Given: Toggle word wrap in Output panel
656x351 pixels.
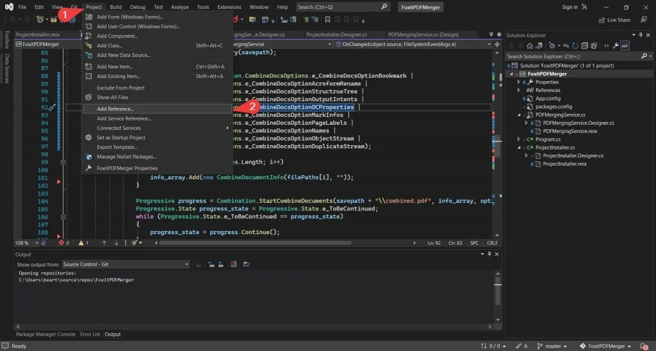Looking at the screenshot, I should (246, 264).
